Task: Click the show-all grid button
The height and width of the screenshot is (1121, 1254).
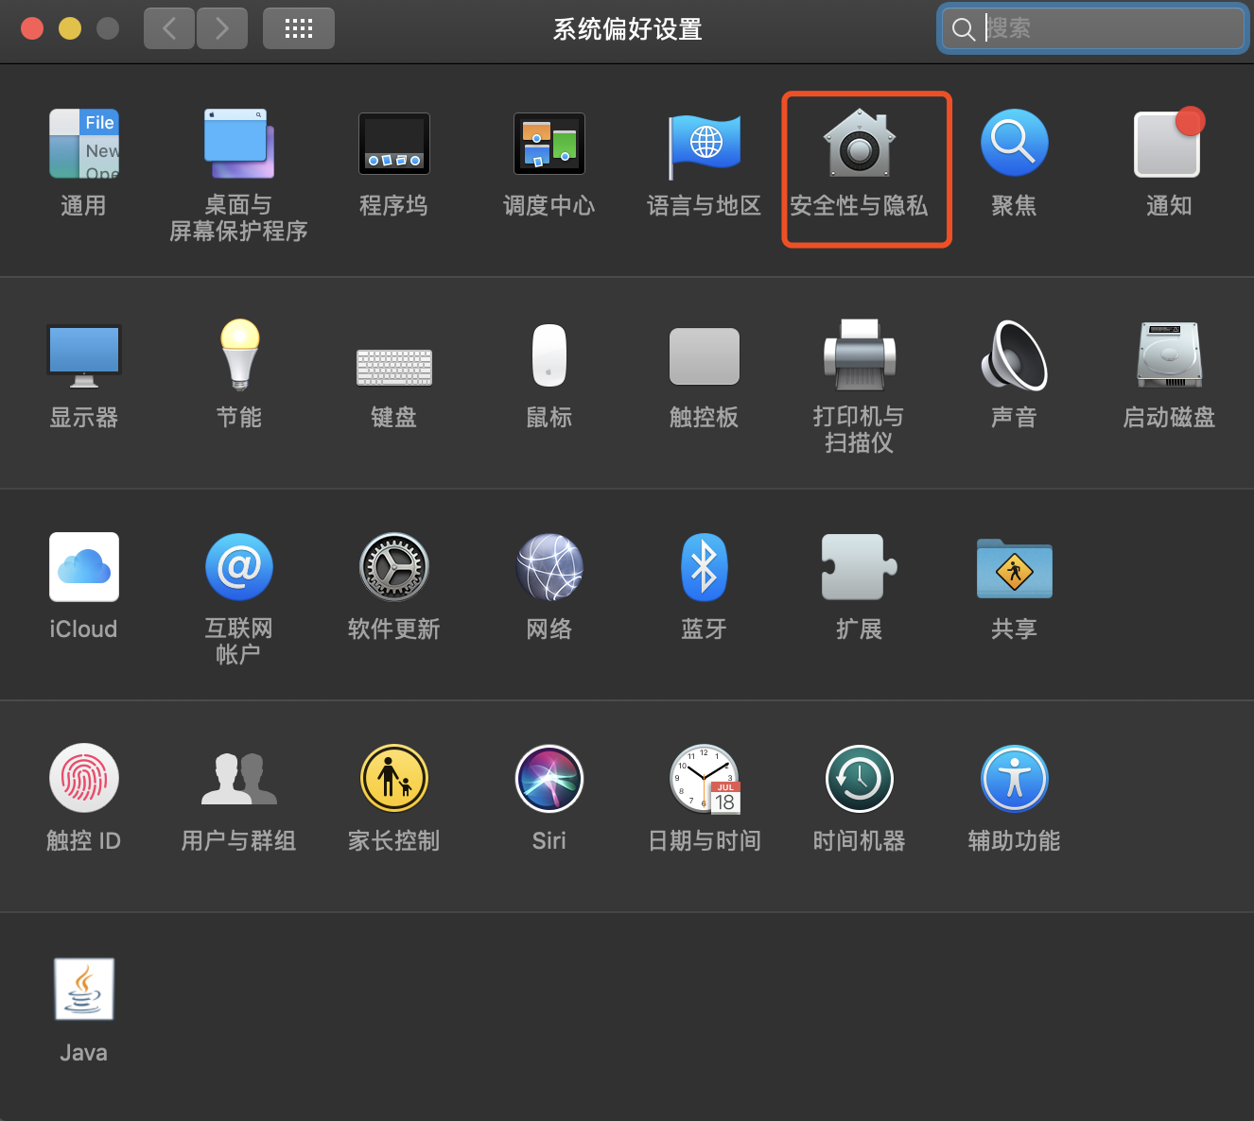Action: click(299, 28)
